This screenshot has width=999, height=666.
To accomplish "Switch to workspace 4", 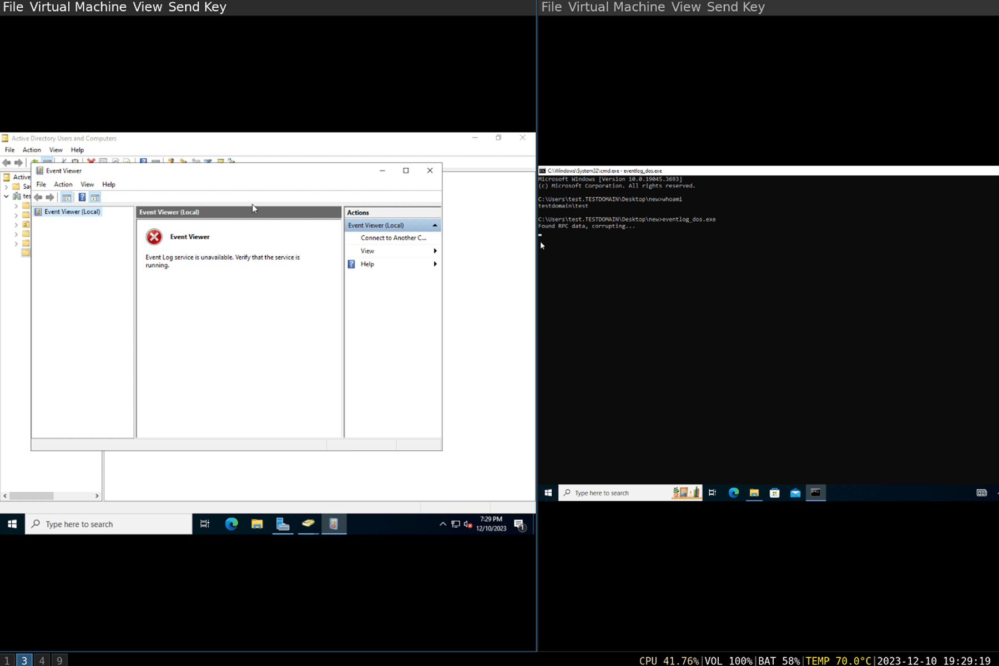I will pos(42,660).
